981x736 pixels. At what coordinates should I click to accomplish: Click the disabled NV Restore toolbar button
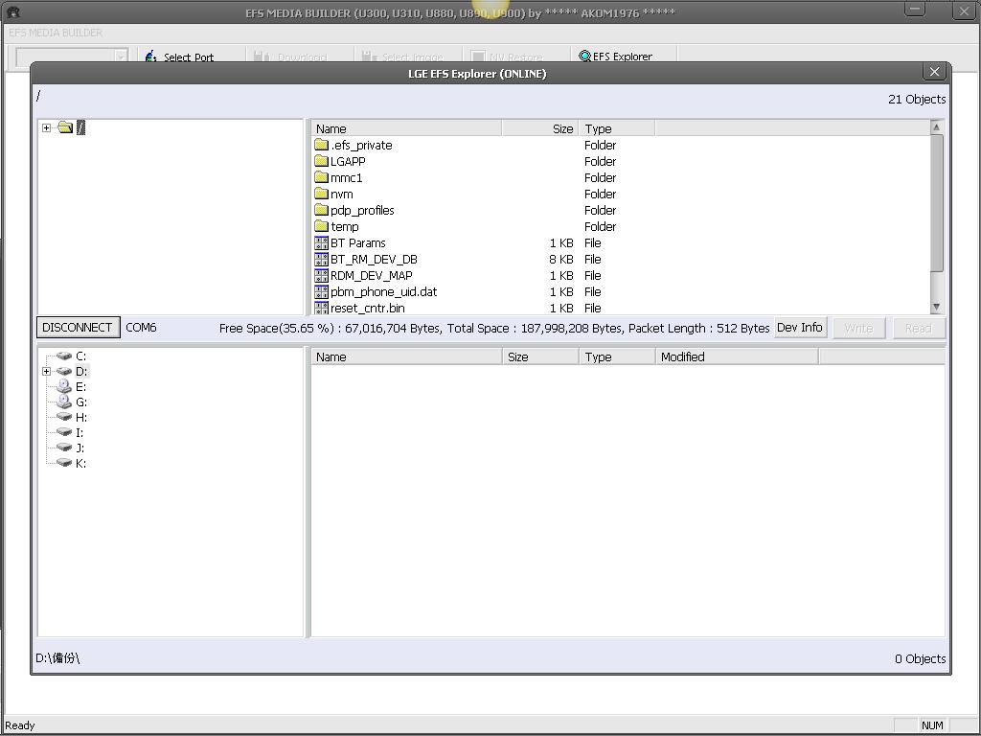pyautogui.click(x=515, y=57)
